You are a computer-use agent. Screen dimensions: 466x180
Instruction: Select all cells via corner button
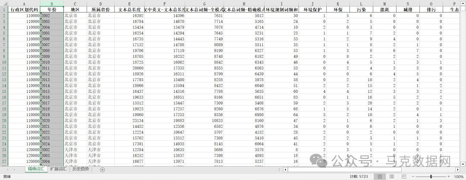click(4, 3)
